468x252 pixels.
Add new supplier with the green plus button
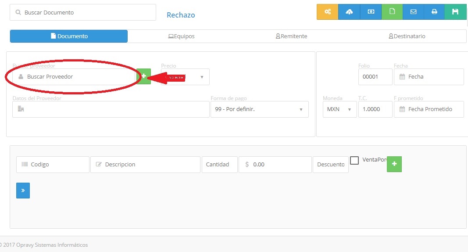click(x=143, y=76)
